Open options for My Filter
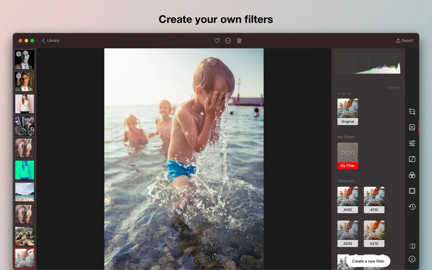432x270 pixels. point(347,152)
